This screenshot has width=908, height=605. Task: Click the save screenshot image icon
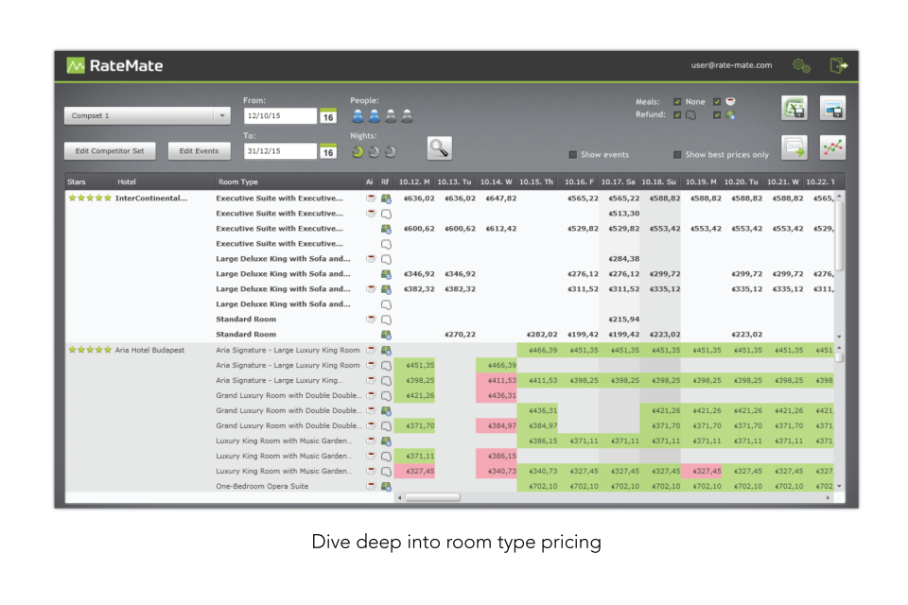tap(833, 106)
